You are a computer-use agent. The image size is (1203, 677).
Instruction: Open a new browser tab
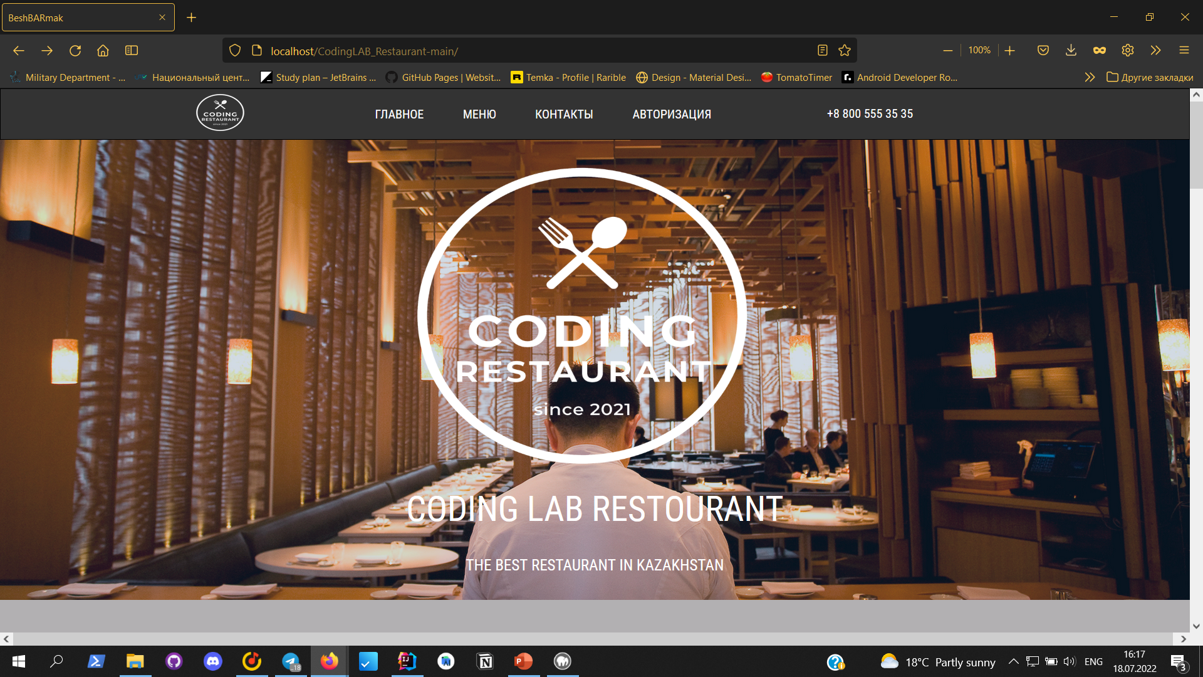point(191,18)
